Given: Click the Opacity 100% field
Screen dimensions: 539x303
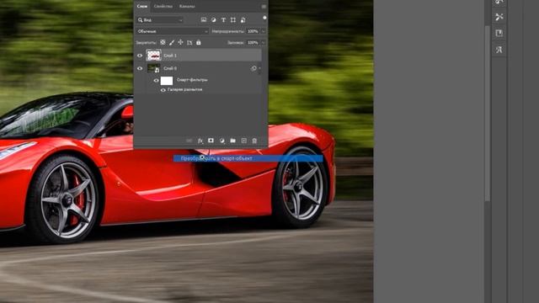Looking at the screenshot, I should click(253, 31).
